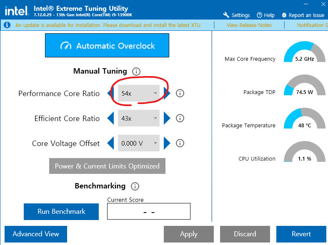Open the View Release Notes link
Viewport: 328px width, 245px height.
point(249,25)
